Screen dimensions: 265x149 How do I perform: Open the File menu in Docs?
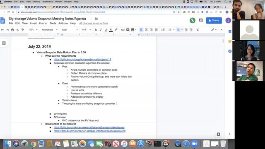[11, 23]
